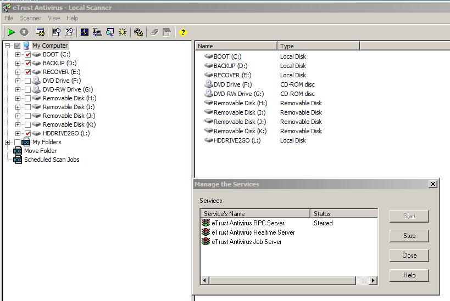Click the Stop button in services dialog
Image resolution: width=450 pixels, height=301 pixels.
click(x=409, y=236)
